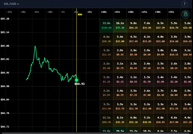Click the 2.2x $5.95 cell

106,93
